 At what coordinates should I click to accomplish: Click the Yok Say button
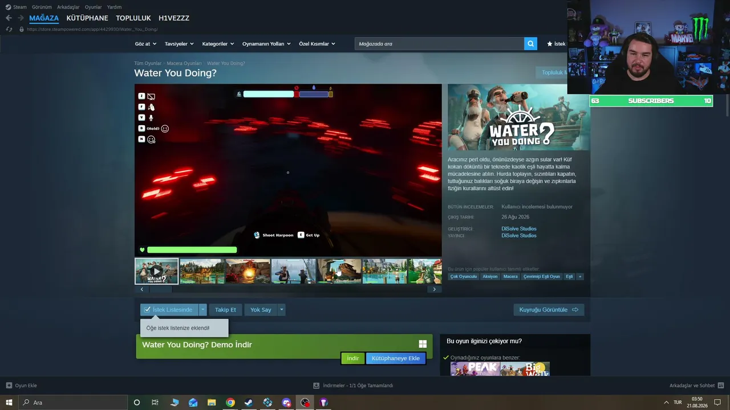pos(261,310)
